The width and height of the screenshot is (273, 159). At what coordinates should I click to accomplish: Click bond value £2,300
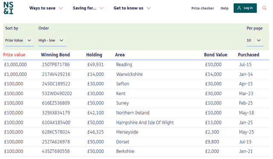212,132
